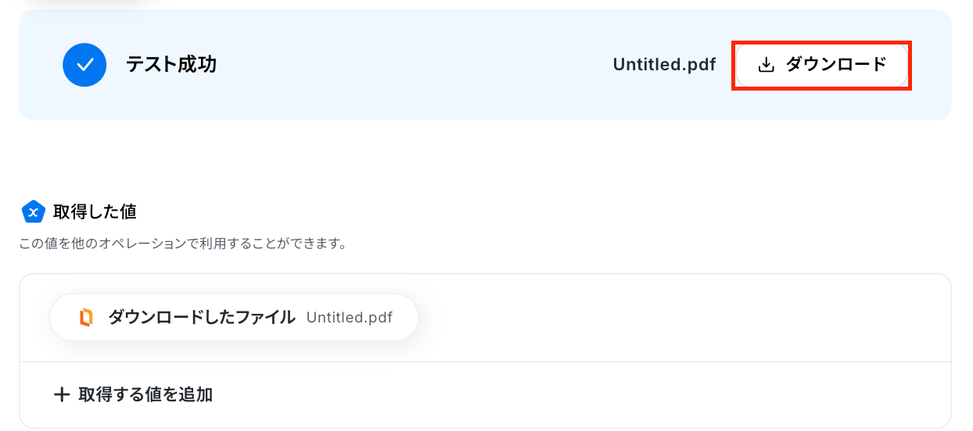Click the download arrow icon
The height and width of the screenshot is (431, 973).
coord(767,65)
